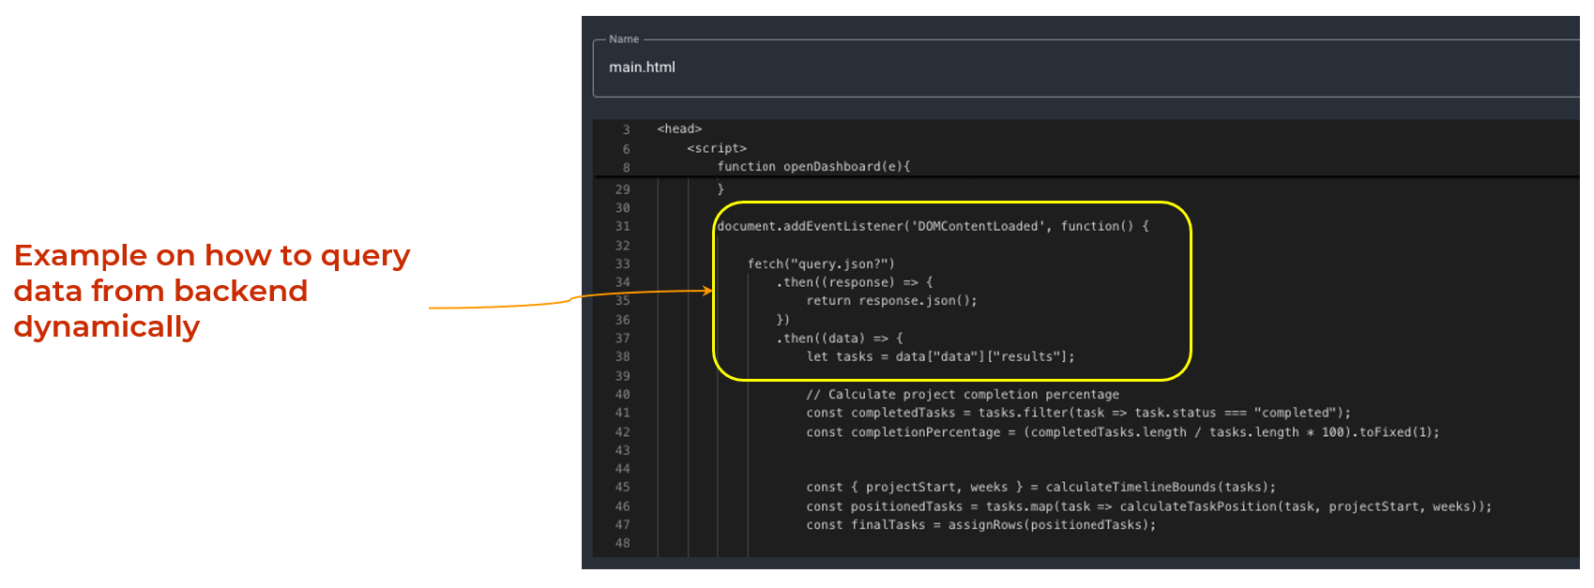
Task: Click line number 29 in the gutter
Action: point(622,190)
